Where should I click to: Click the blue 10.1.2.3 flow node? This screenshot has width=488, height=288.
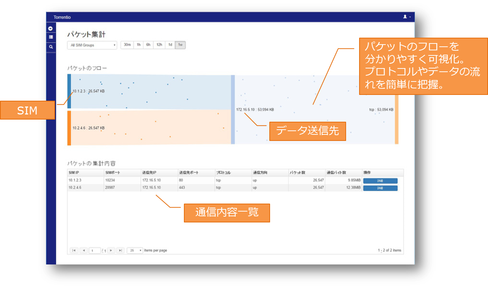pyautogui.click(x=69, y=91)
